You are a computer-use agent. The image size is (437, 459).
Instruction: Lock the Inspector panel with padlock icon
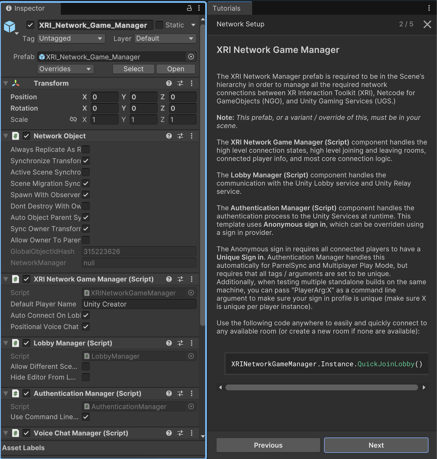tap(189, 8)
